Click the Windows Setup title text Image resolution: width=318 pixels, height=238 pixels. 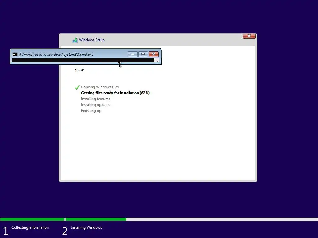coord(92,40)
